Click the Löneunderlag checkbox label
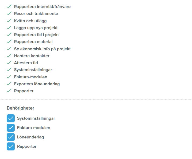The width and height of the screenshot is (192, 159). coord(30,137)
